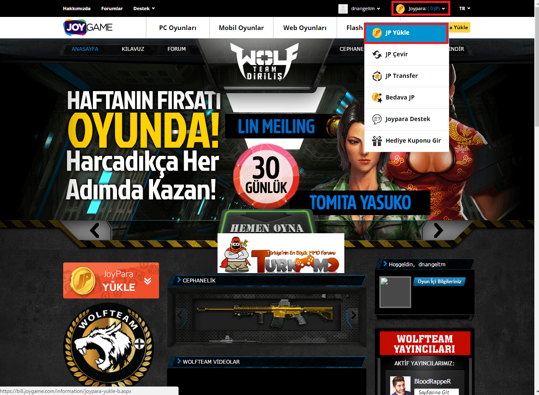Screen dimensions: 539x395
Task: Click the JP Çevir exchange icon
Action: point(377,54)
